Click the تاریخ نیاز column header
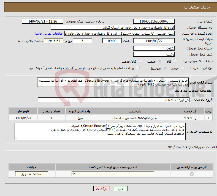Viewport: 217px width, 196px height. pyautogui.click(x=23, y=111)
